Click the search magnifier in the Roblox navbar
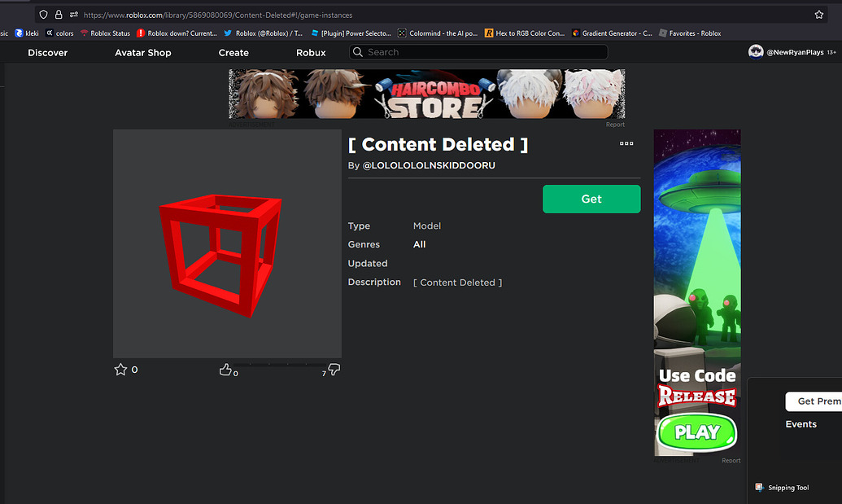Viewport: 842px width, 504px height. 357,51
